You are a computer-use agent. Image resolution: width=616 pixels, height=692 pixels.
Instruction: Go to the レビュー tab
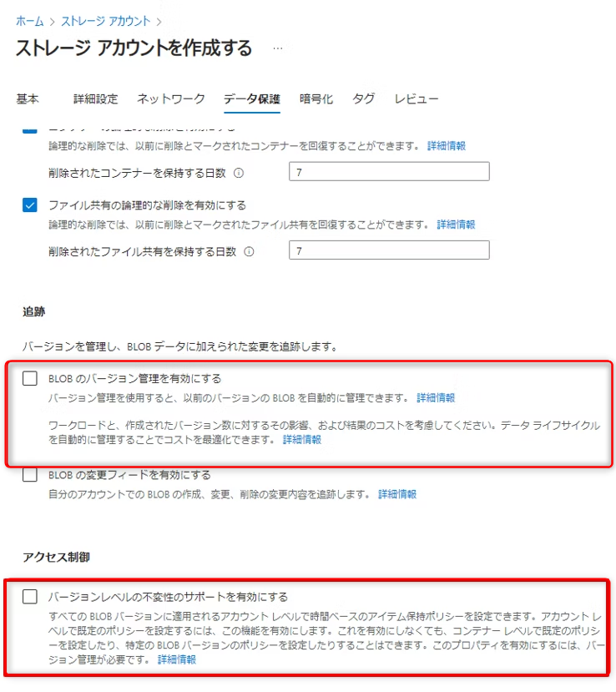click(417, 98)
